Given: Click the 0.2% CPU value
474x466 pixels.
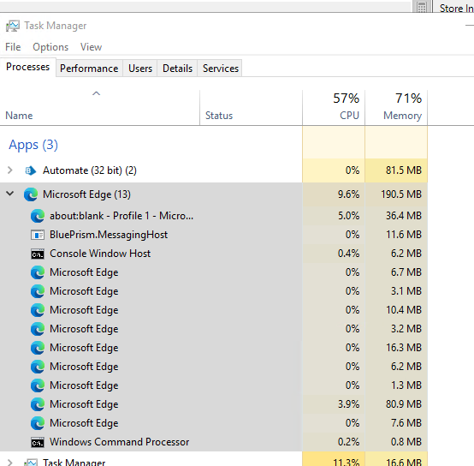Looking at the screenshot, I should 348,442.
